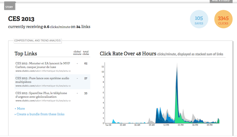Click the 'CES 2013' story title
Image resolution: width=237 pixels, height=137 pixels.
pyautogui.click(x=21, y=19)
